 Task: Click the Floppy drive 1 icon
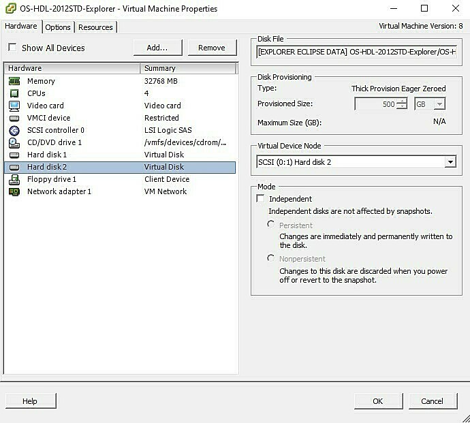pyautogui.click(x=14, y=179)
